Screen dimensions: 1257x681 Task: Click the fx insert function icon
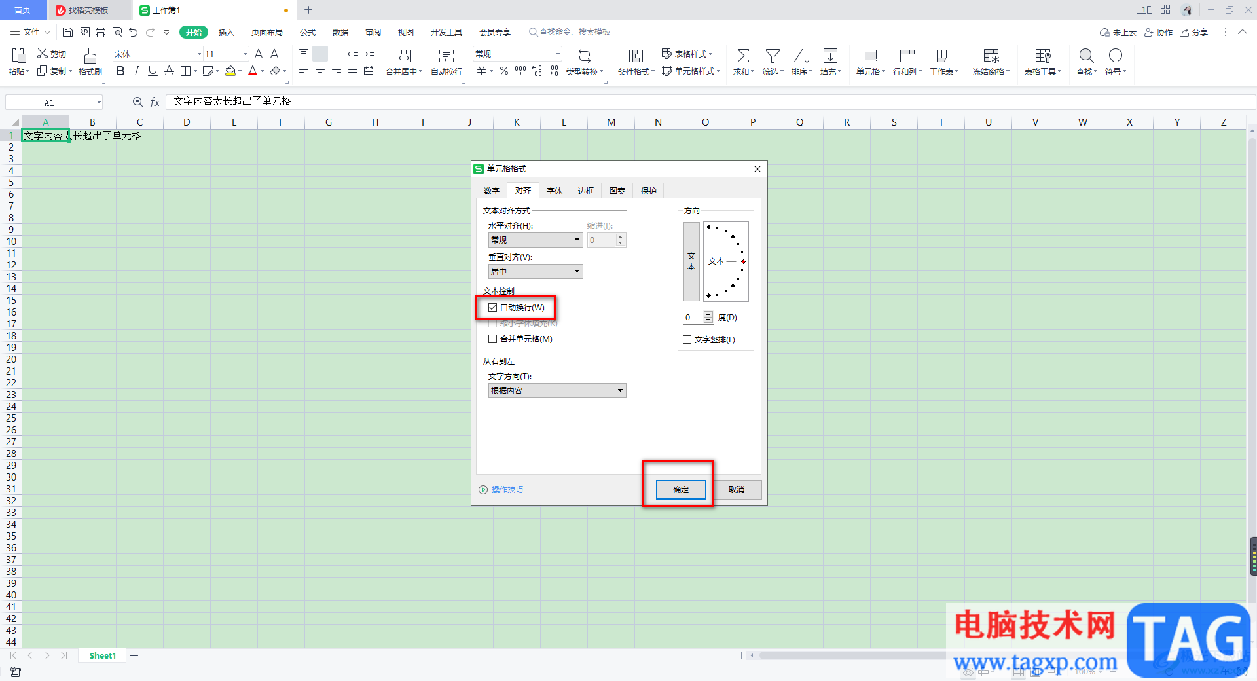click(x=155, y=102)
